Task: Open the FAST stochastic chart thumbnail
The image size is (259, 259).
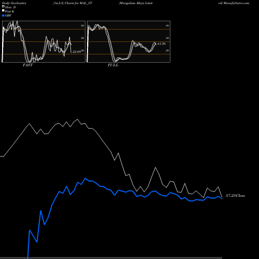Action: pos(44,41)
